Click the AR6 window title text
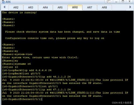Screen dimensions: 134x105 point(8,2)
